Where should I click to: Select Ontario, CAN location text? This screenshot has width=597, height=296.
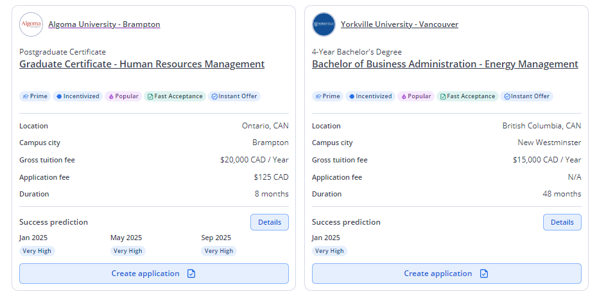[265, 126]
